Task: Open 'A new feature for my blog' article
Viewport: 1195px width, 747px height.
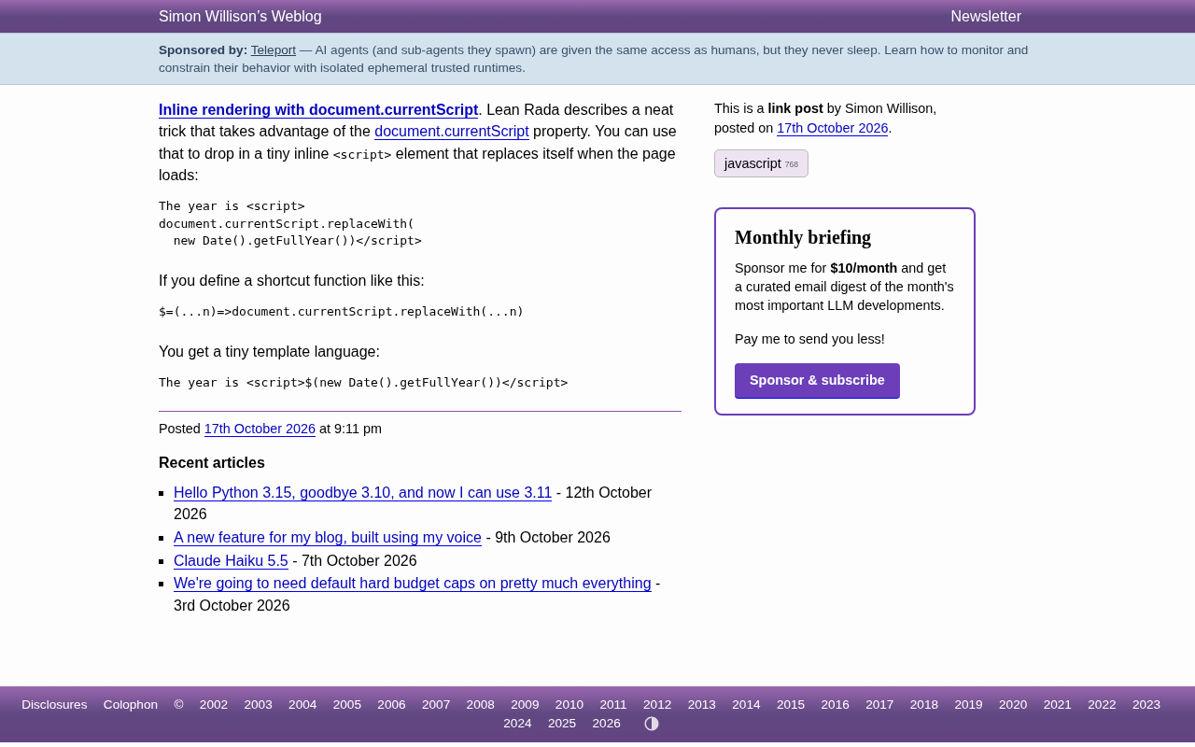Action: click(x=328, y=538)
